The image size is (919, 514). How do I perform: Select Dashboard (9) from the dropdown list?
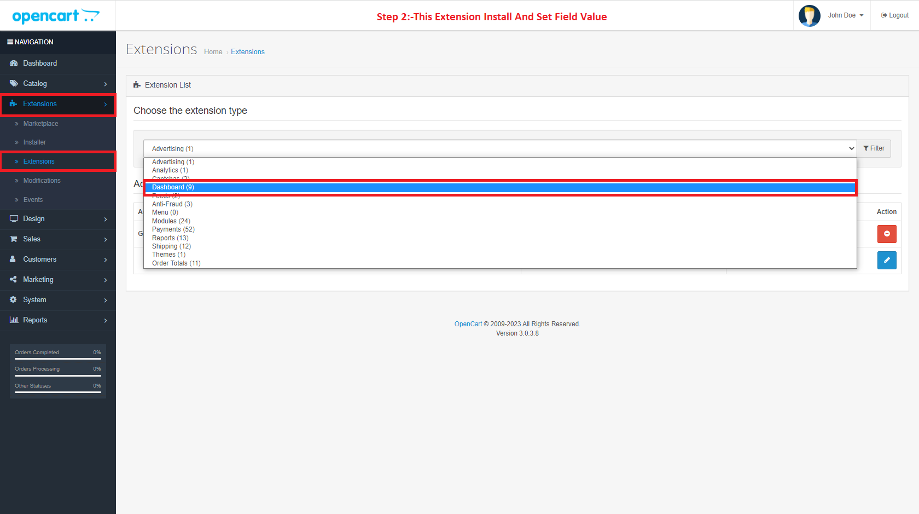[173, 187]
